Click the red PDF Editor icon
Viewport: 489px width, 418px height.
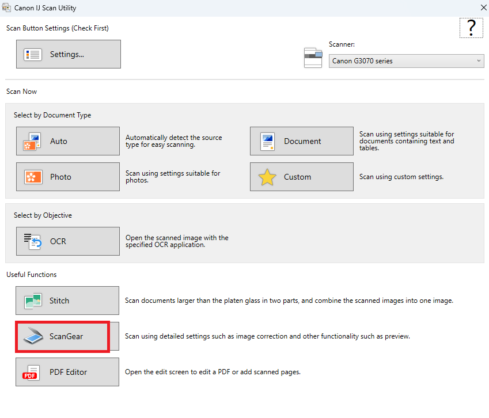click(32, 373)
